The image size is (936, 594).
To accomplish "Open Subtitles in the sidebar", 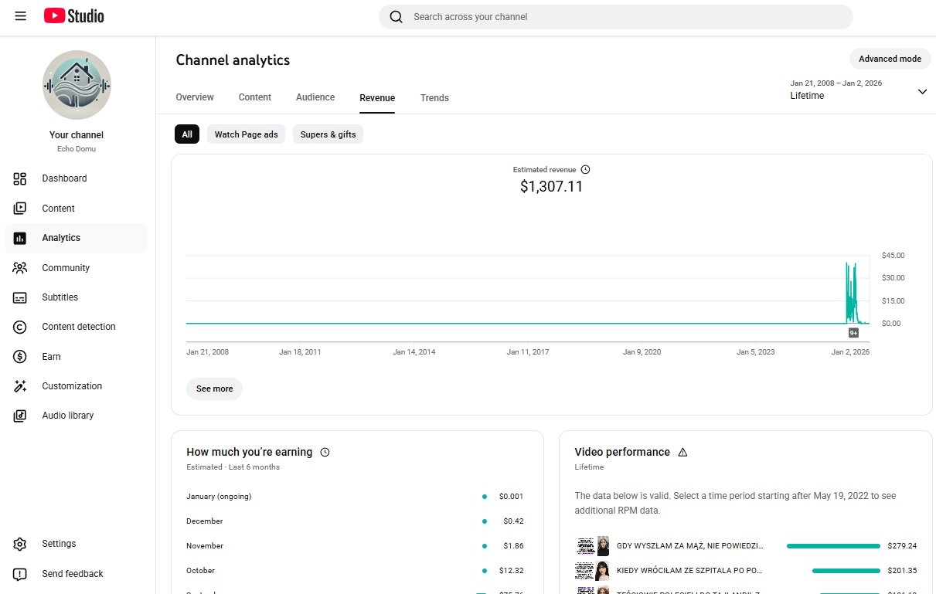I will point(60,297).
